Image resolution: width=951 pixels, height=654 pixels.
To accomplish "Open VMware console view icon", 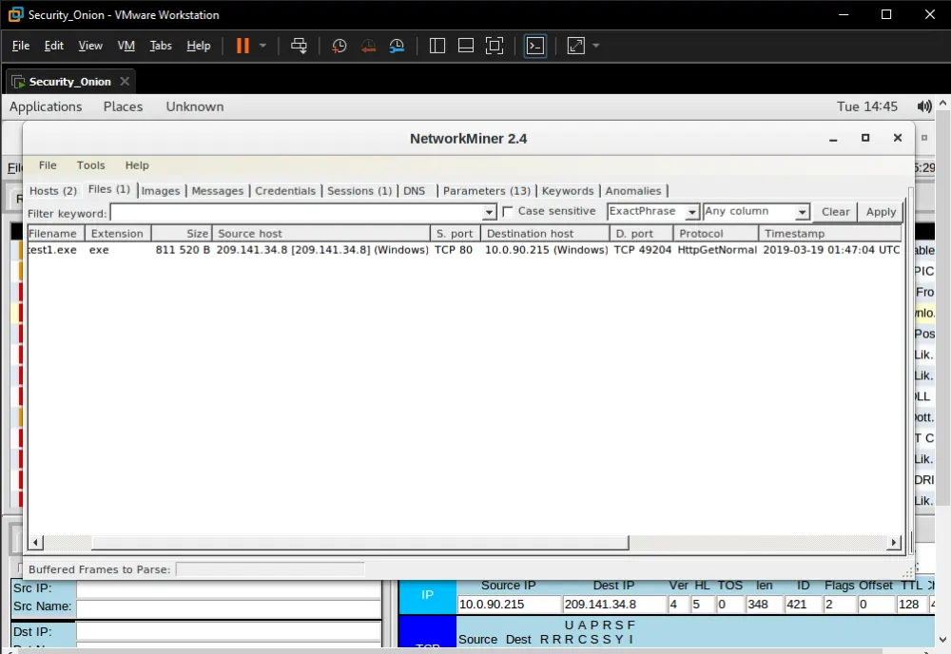I will click(534, 46).
